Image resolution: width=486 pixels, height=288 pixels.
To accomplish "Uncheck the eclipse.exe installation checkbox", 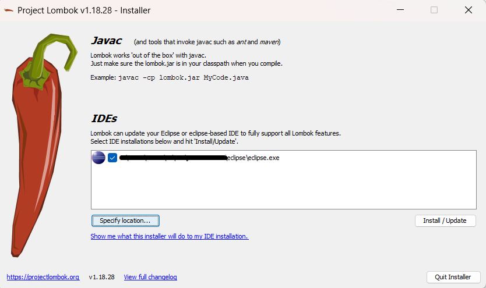I will [x=112, y=158].
